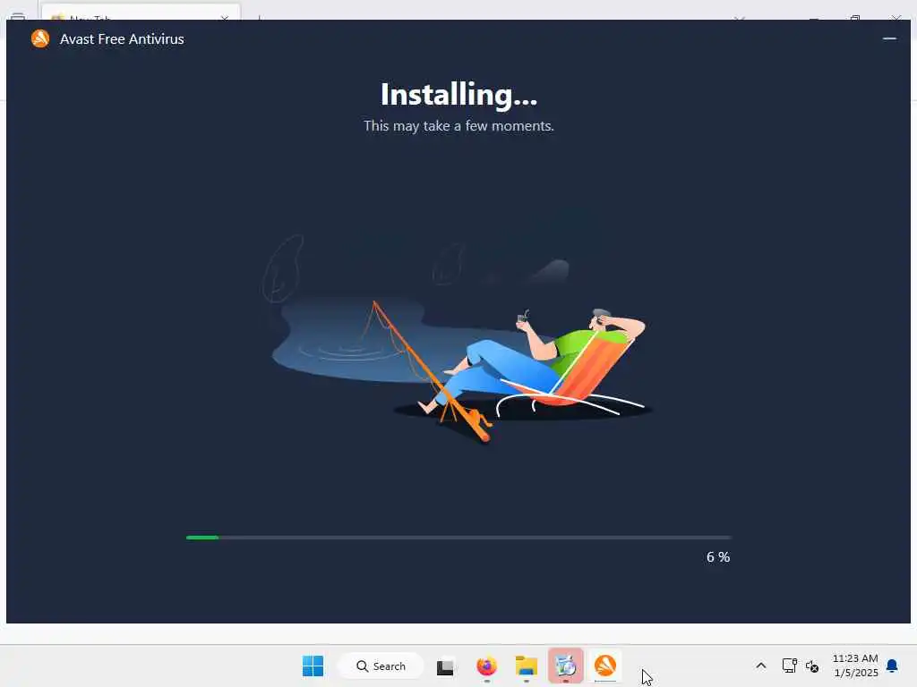Click the Avast logo in the installer header
Image resolution: width=917 pixels, height=687 pixels.
(40, 39)
